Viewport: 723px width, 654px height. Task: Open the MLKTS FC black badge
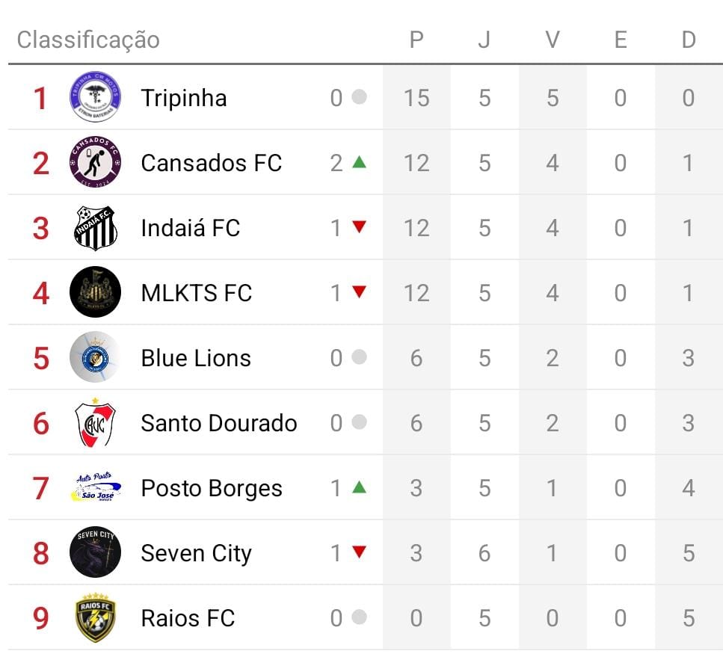coord(95,292)
